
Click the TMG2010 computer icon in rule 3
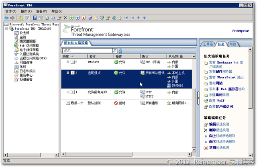(169, 86)
